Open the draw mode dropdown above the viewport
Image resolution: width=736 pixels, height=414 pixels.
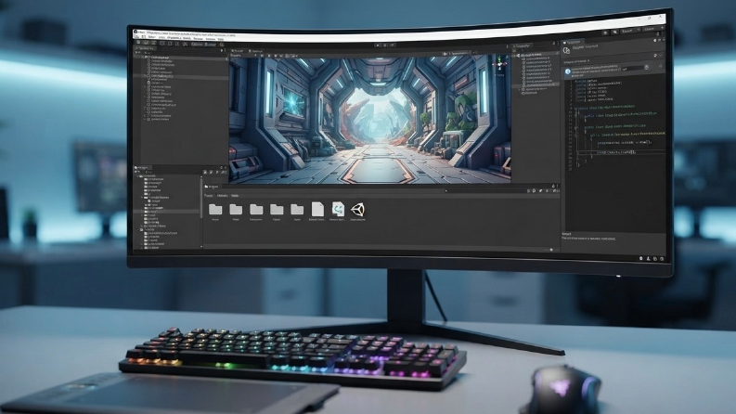[243, 56]
